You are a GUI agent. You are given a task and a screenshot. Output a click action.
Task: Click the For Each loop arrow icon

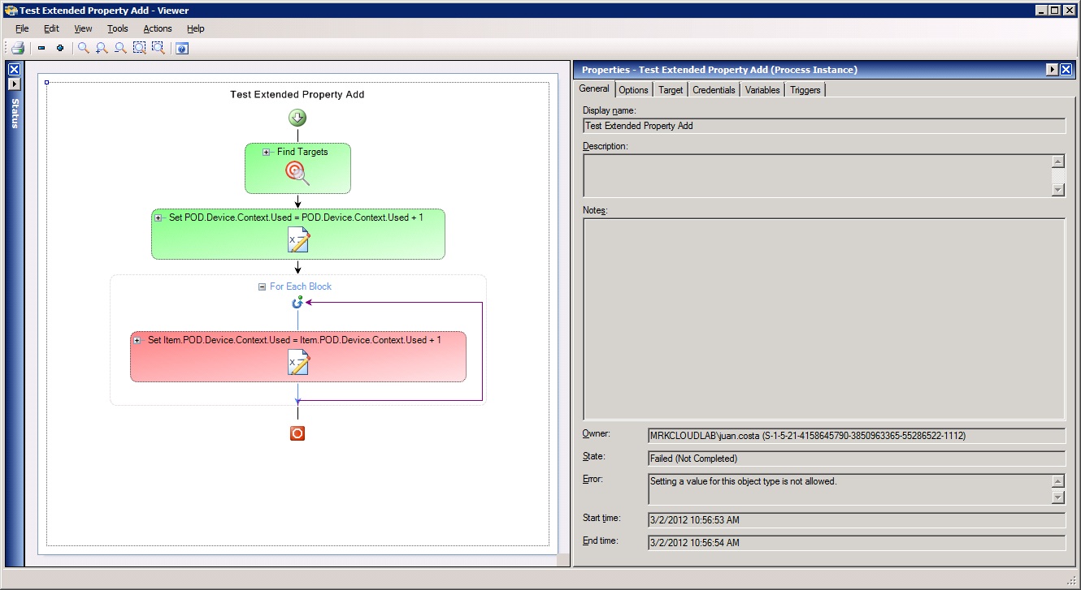tap(297, 302)
